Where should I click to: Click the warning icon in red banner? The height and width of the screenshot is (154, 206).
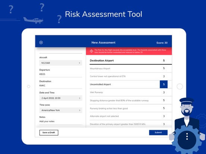click(x=91, y=51)
